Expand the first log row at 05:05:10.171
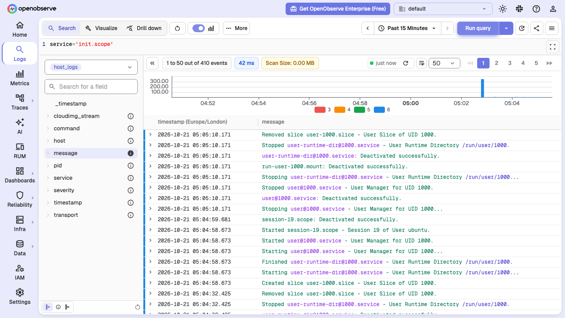 151,135
